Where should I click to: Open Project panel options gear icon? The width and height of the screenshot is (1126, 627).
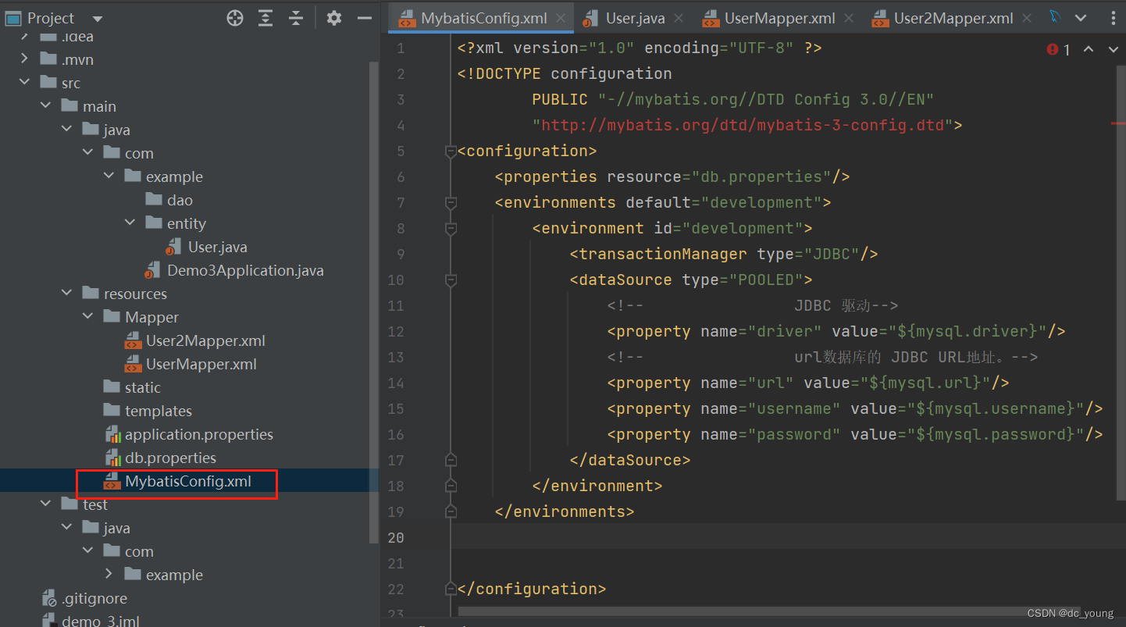click(334, 17)
